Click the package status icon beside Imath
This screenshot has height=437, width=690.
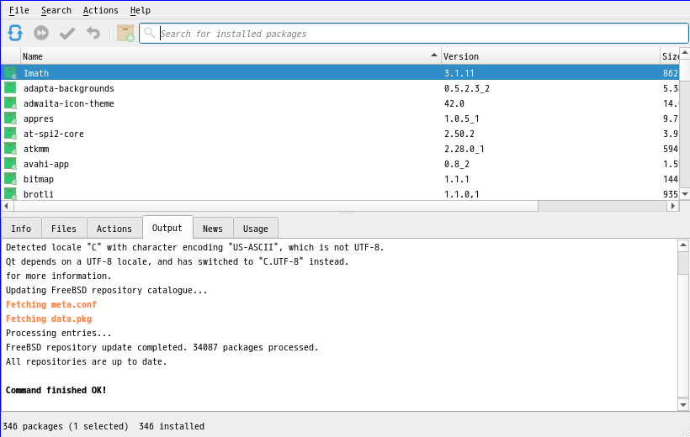click(x=11, y=73)
